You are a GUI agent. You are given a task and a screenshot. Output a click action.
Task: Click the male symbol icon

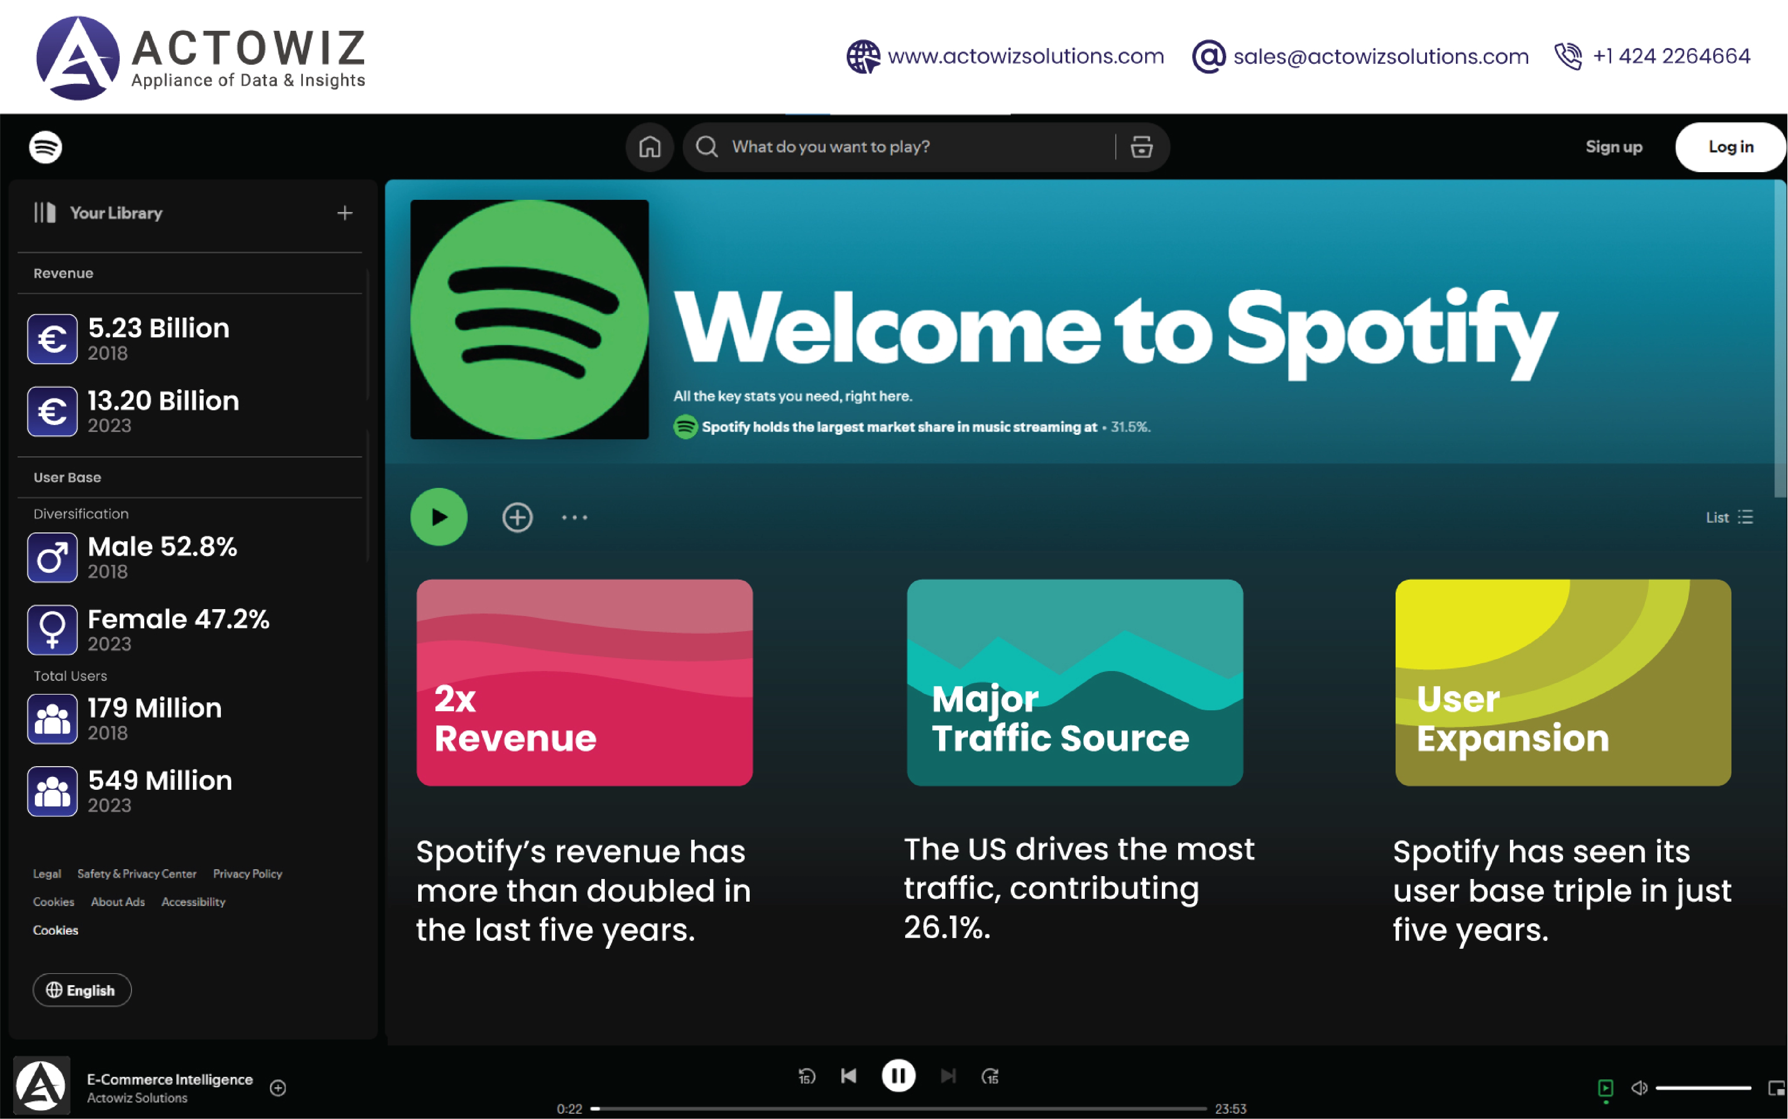tap(52, 557)
